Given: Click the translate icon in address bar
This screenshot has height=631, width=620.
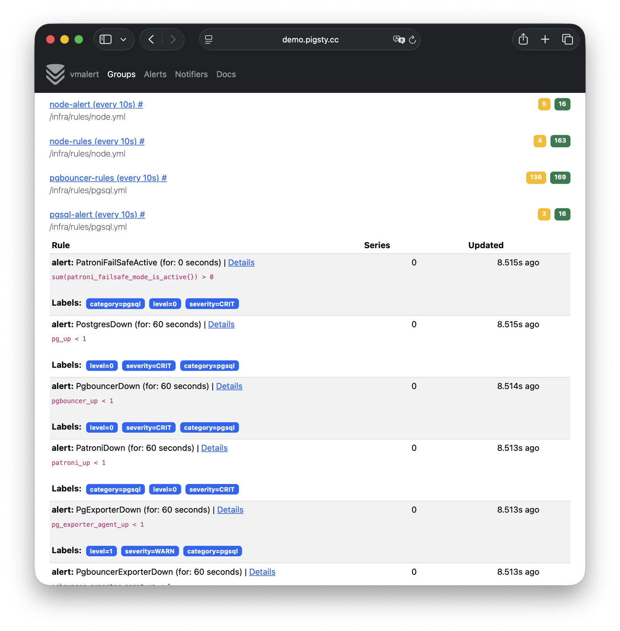Looking at the screenshot, I should [x=398, y=40].
